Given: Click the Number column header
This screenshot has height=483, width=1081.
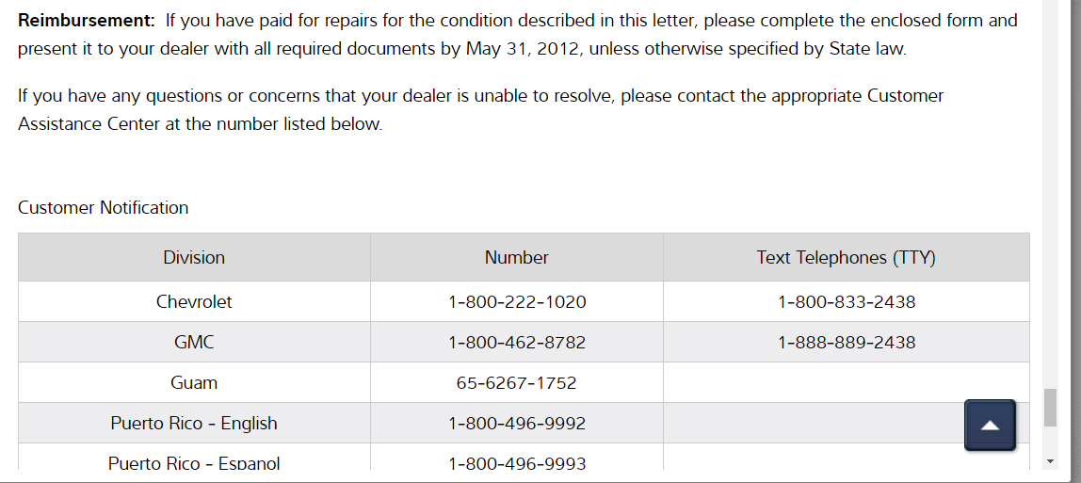Looking at the screenshot, I should pyautogui.click(x=516, y=257).
